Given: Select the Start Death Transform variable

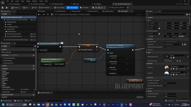Looking at the screenshot, I should (x=8, y=89).
